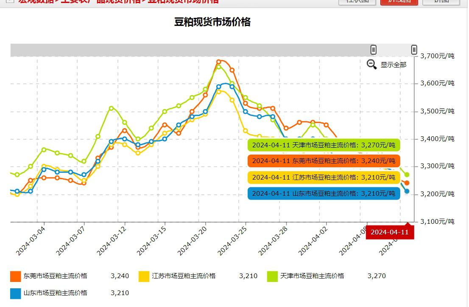
Task: Click the 2024-03-20 date axis label
Action: pyautogui.click(x=192, y=241)
